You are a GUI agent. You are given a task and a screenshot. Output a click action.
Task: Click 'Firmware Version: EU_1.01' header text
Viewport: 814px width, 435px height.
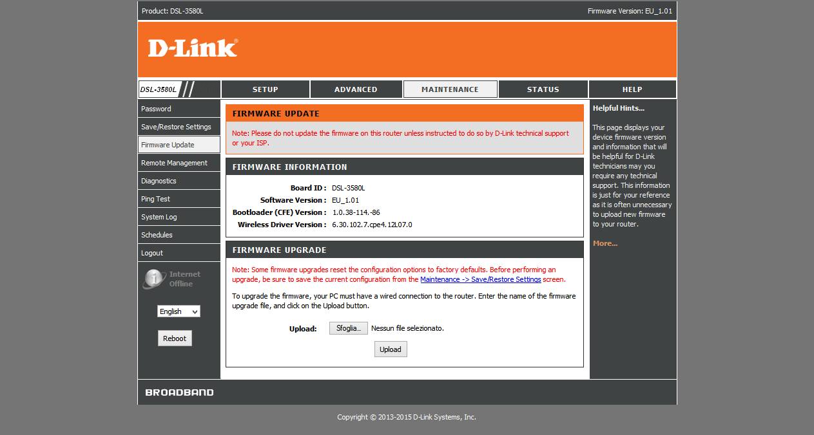click(630, 11)
